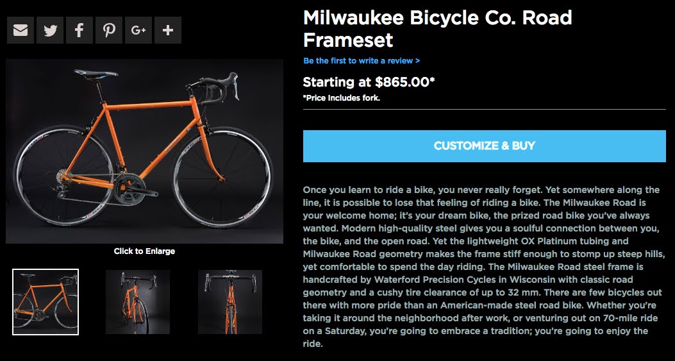
Task: Open more sharing options plus icon
Action: pyautogui.click(x=168, y=30)
